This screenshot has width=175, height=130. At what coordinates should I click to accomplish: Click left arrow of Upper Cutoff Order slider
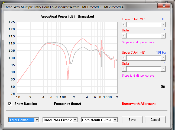pyautogui.click(x=124, y=69)
